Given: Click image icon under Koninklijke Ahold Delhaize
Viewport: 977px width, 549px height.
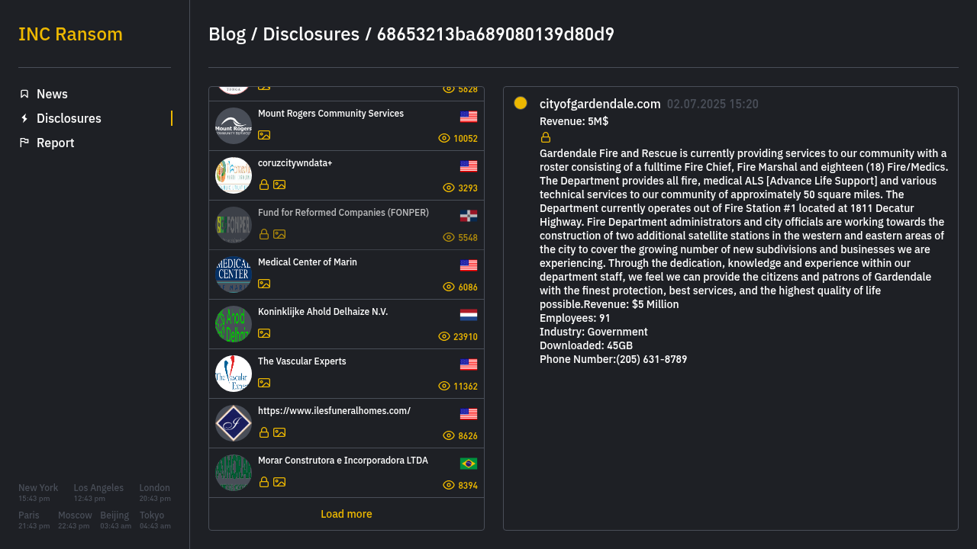Looking at the screenshot, I should (x=264, y=333).
